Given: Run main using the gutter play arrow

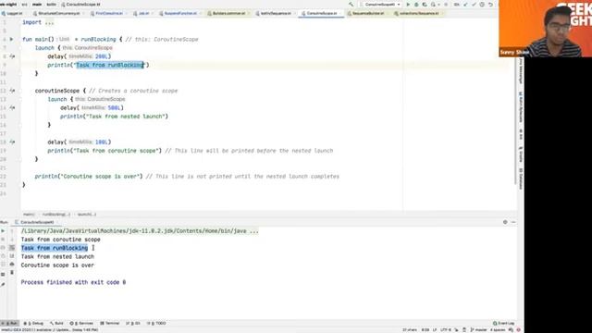Looking at the screenshot, I should point(11,39).
